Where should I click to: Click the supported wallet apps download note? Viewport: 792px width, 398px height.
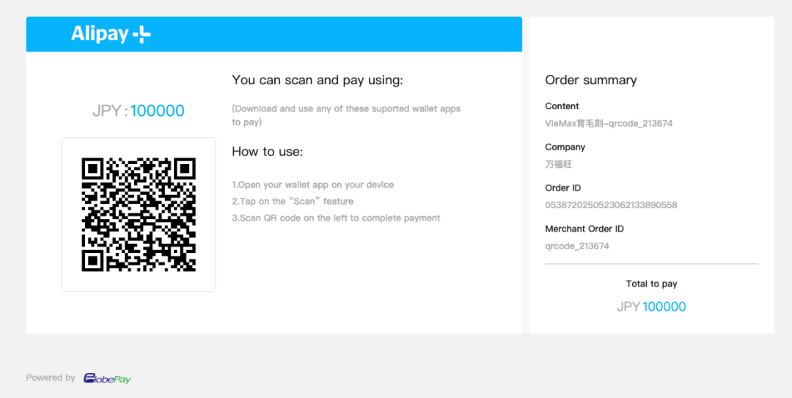coord(345,115)
